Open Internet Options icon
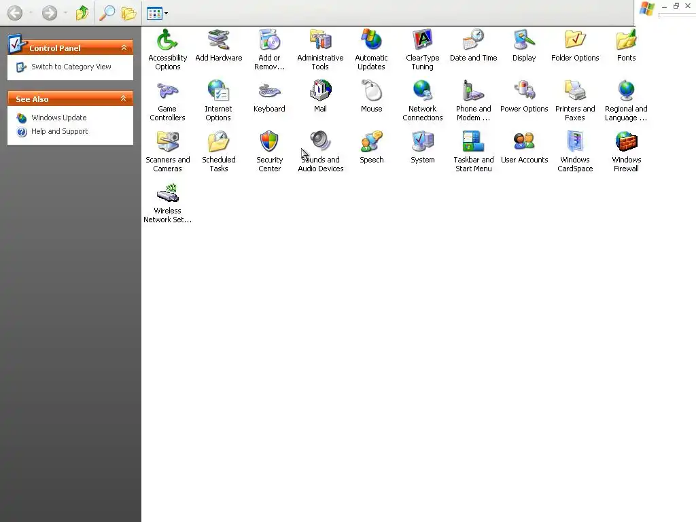Screen dimensions: 696x522 click(218, 91)
